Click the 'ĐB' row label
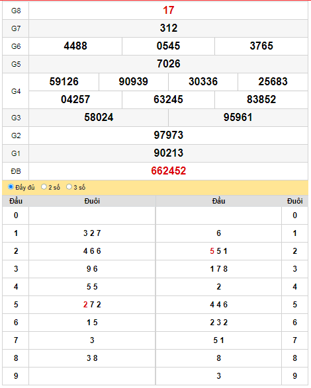 (x=16, y=171)
